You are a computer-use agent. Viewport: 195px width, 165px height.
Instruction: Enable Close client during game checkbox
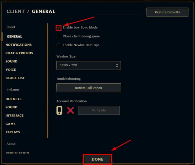[x=58, y=36]
